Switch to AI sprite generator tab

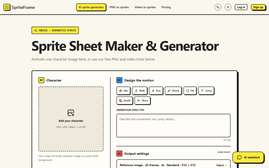[x=91, y=7]
